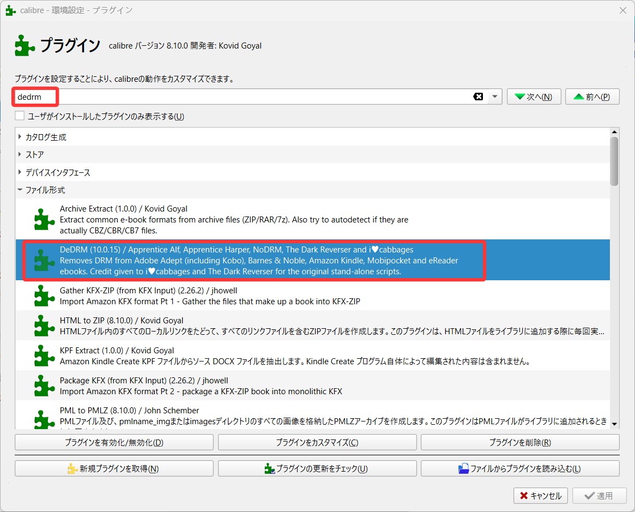
Task: Click the 次へ search next button
Action: pos(534,97)
